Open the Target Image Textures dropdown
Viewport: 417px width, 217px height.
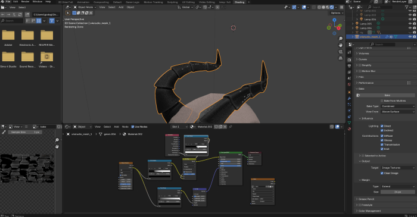tap(397, 168)
